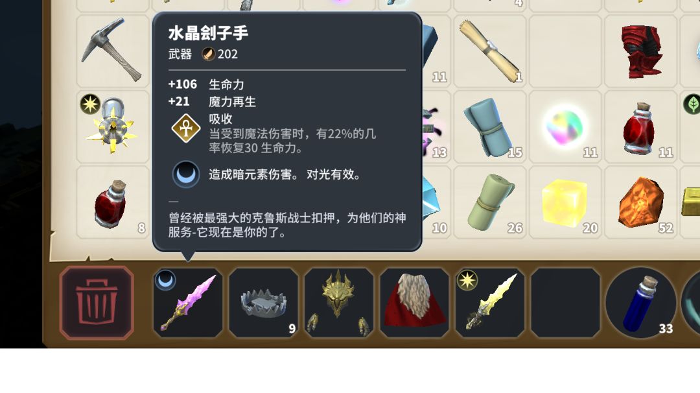The width and height of the screenshot is (700, 393).
Task: Click the red potion bottle stack of 11
Action: point(640,126)
